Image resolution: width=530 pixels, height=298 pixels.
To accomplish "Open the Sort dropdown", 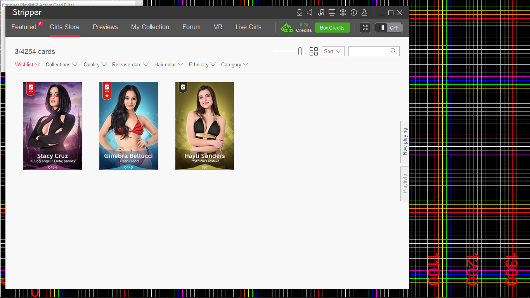I will tap(333, 51).
